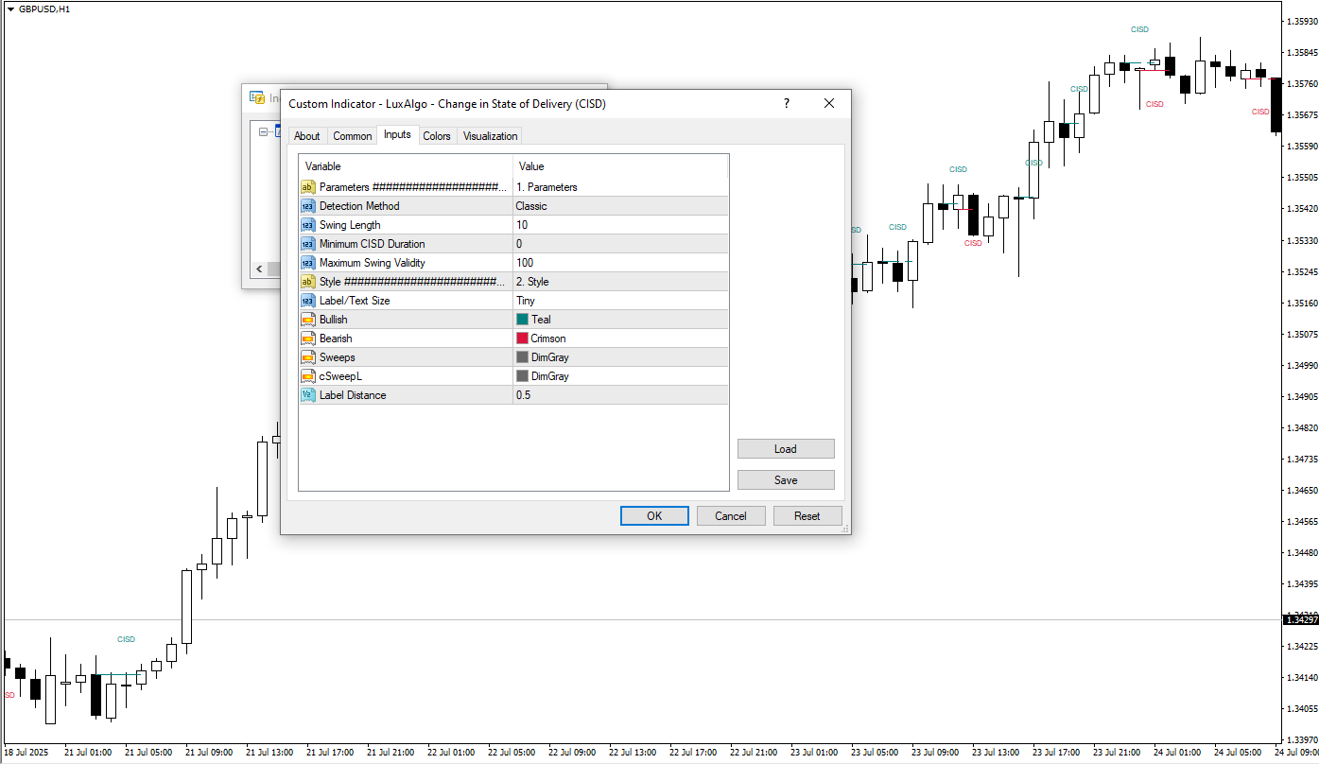
Task: Click the color icon beside cSweepL
Action: point(307,376)
